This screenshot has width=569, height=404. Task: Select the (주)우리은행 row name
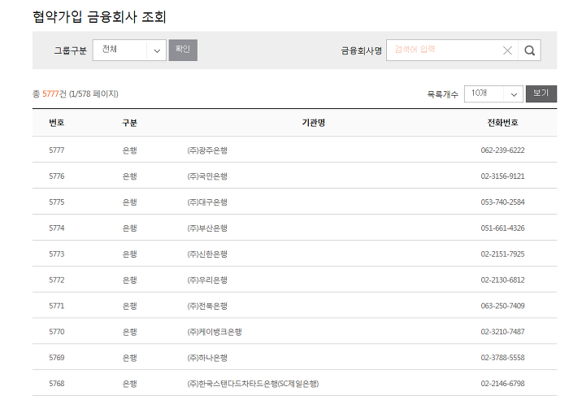(x=207, y=280)
